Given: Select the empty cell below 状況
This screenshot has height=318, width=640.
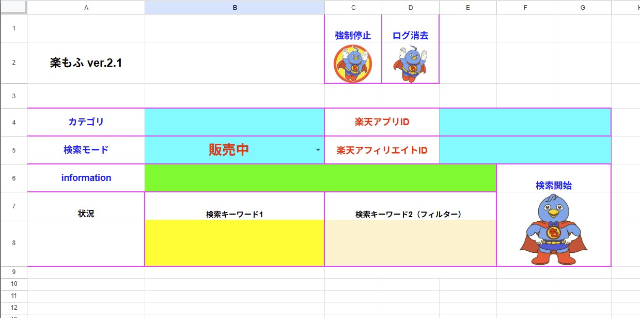Looking at the screenshot, I should coord(86,243).
